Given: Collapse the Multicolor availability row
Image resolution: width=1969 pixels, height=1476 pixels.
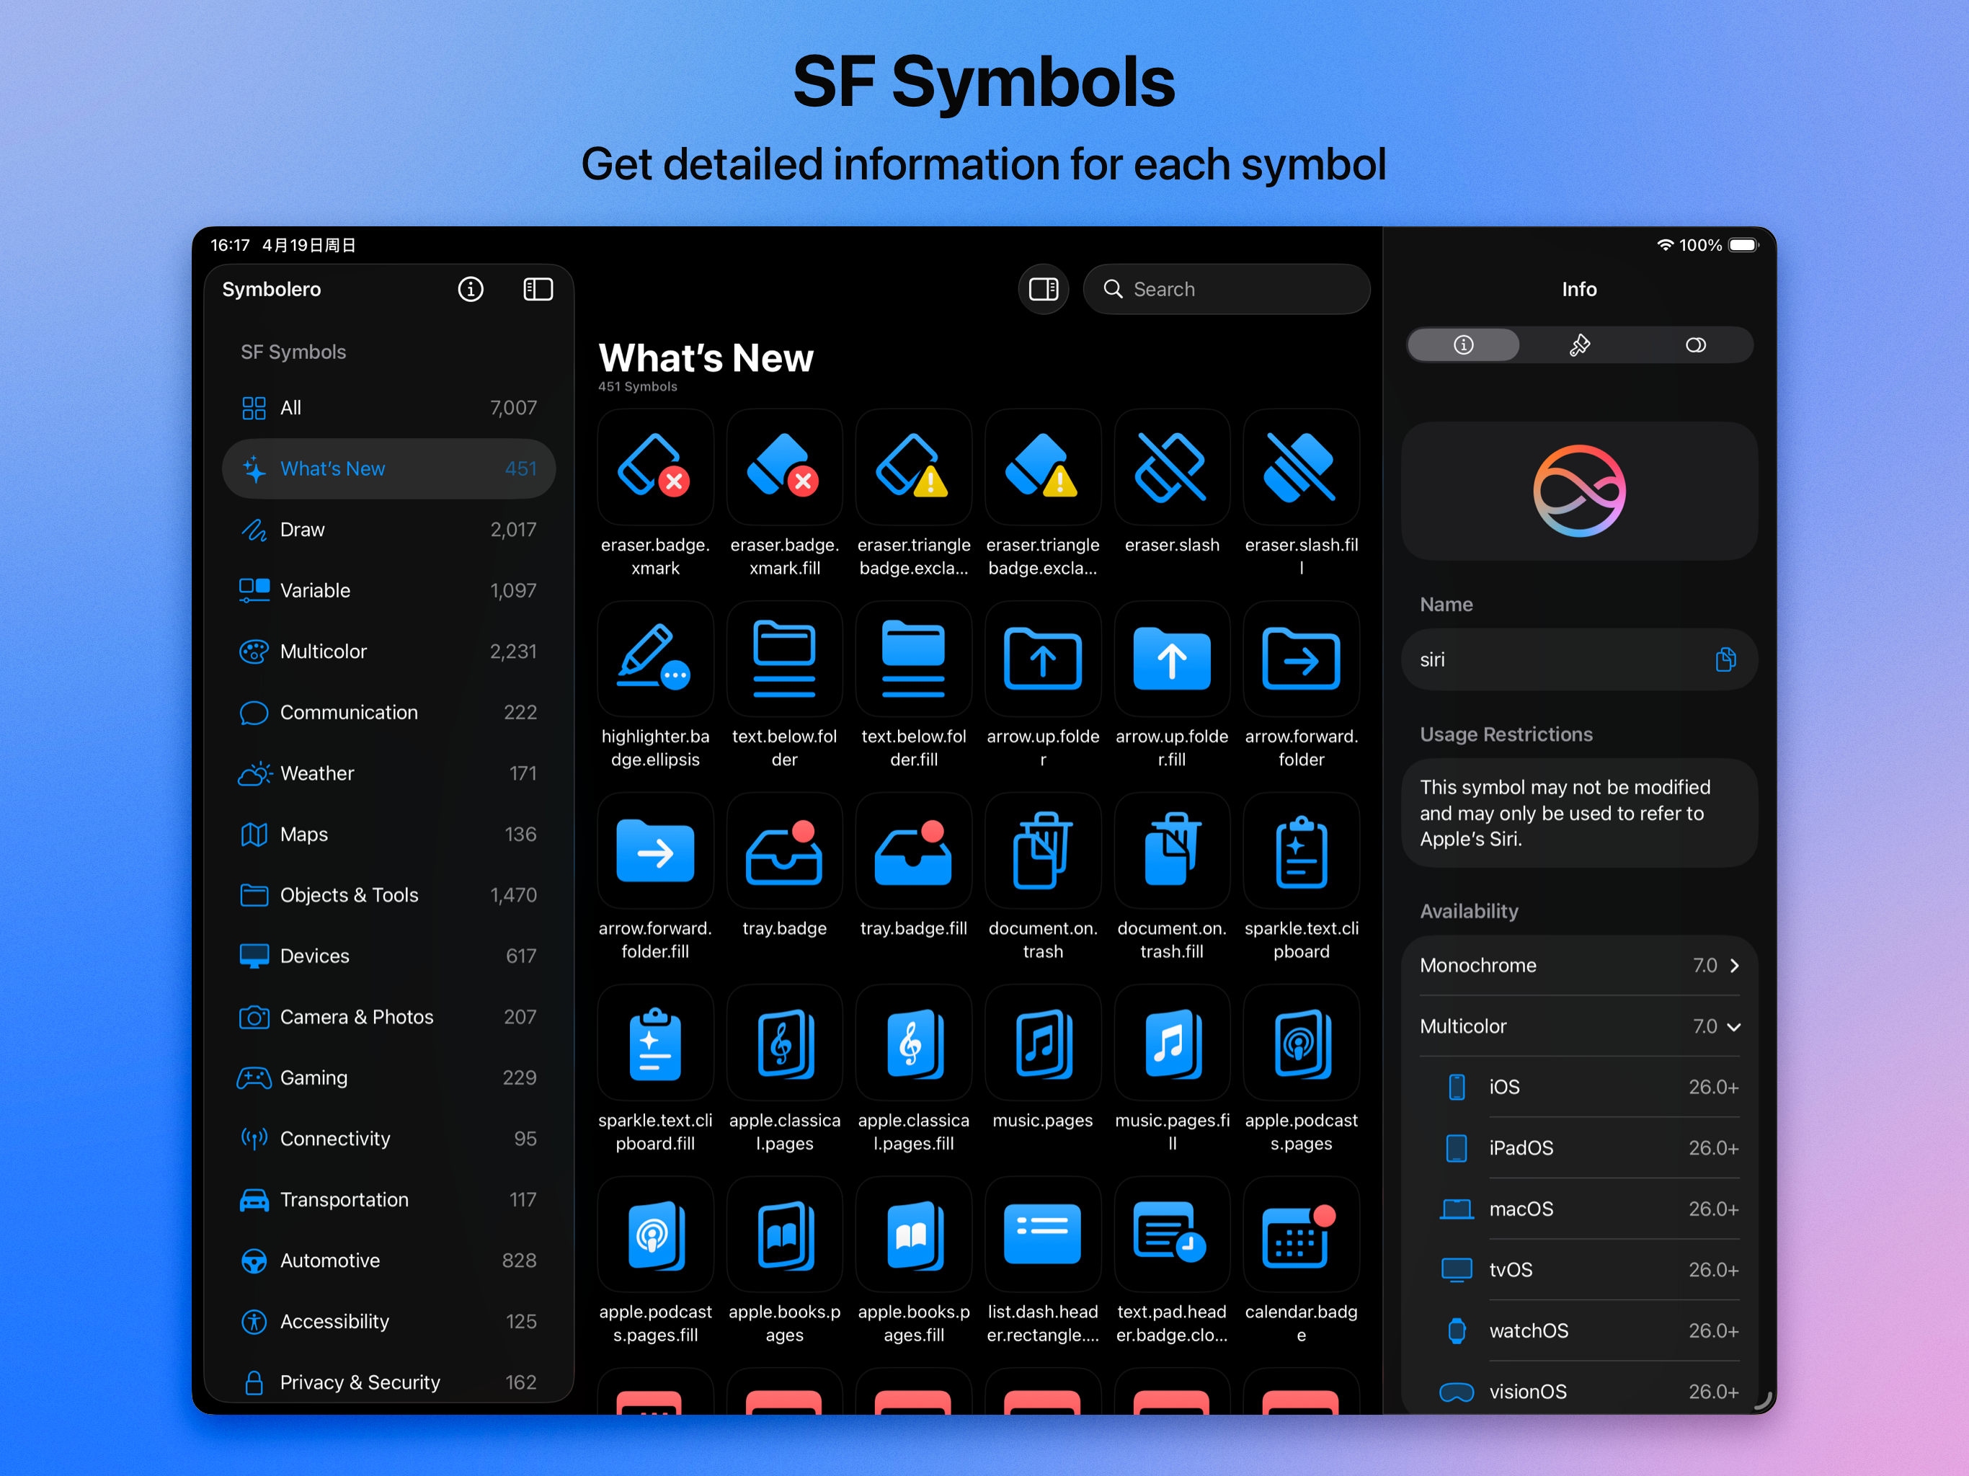Looking at the screenshot, I should (1579, 1026).
